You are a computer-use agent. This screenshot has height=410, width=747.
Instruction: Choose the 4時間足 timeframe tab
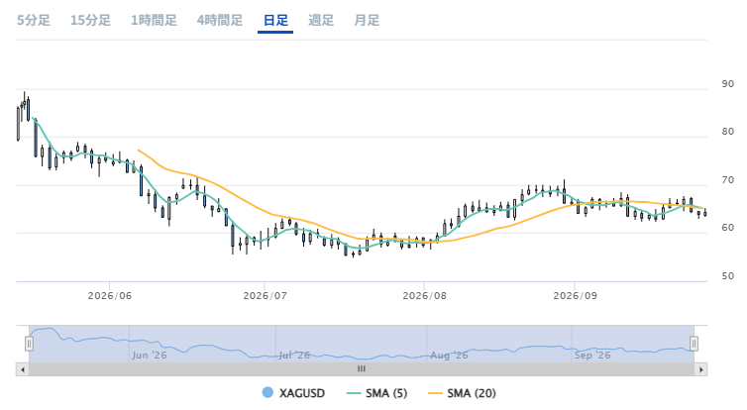click(x=220, y=21)
